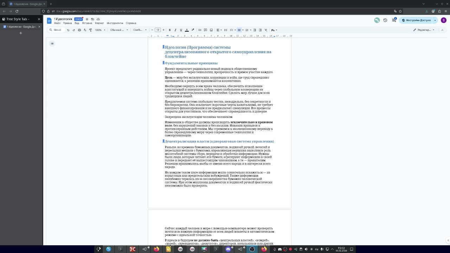Star the document 1 Идеология
This screenshot has width=450, height=253.
pos(87,19)
